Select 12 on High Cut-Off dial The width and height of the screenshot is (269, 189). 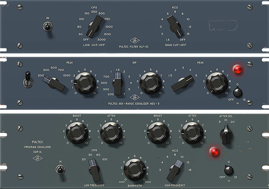pos(190,27)
